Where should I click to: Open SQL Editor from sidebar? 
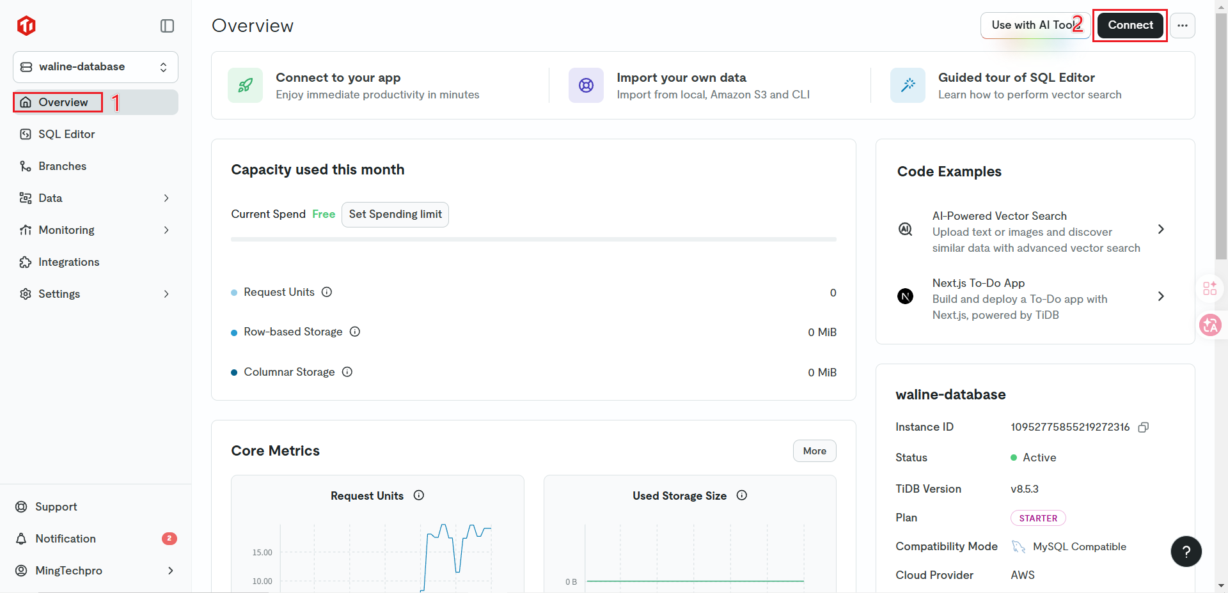[95, 134]
